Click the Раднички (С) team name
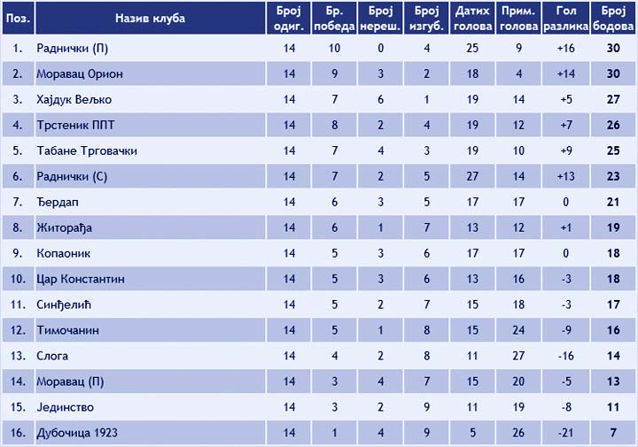 coord(72,177)
